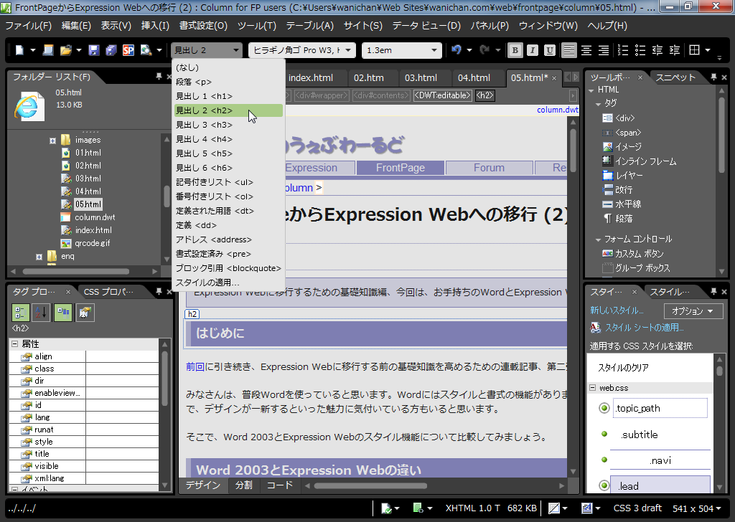The width and height of the screenshot is (735, 522).
Task: Collapse the タグ group in the toolbox
Action: pyautogui.click(x=599, y=103)
